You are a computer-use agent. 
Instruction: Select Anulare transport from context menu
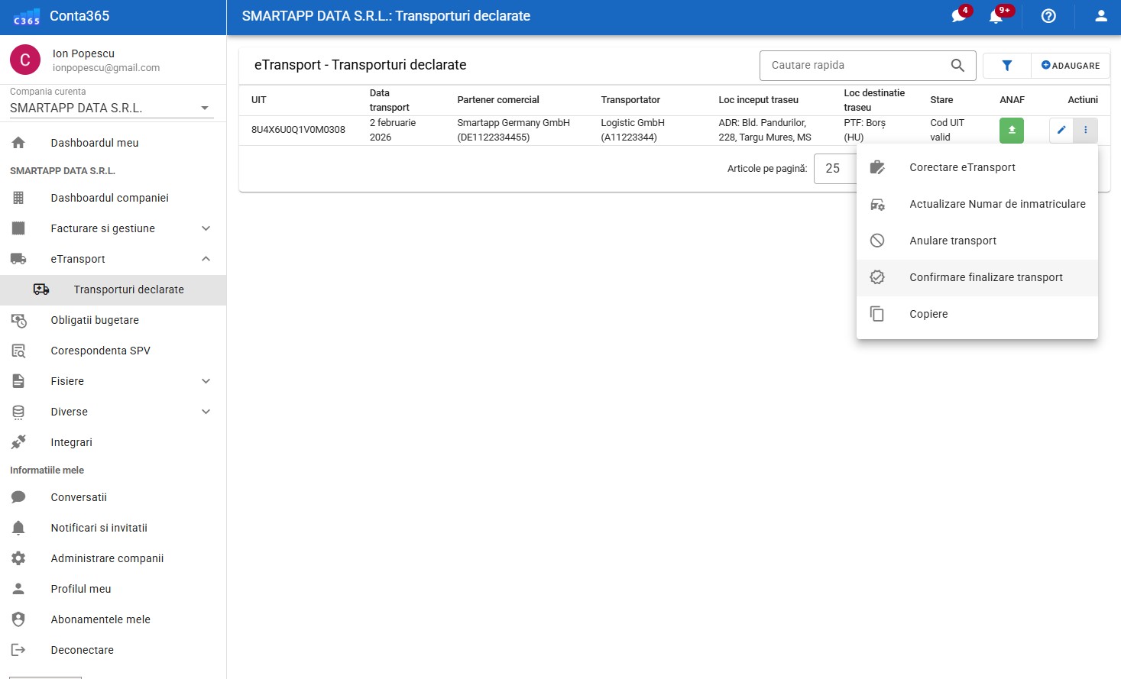(x=952, y=241)
